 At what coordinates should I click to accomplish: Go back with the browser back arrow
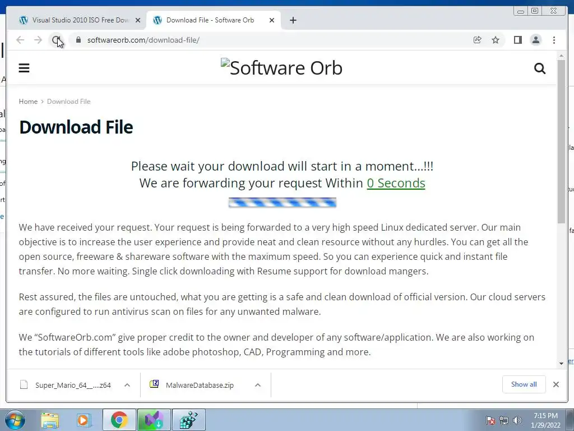20,40
